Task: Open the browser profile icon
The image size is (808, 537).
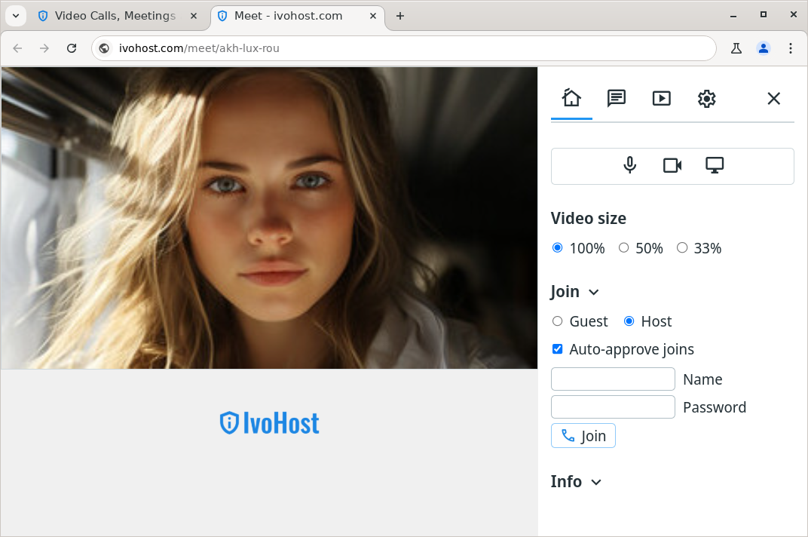Action: coord(764,48)
